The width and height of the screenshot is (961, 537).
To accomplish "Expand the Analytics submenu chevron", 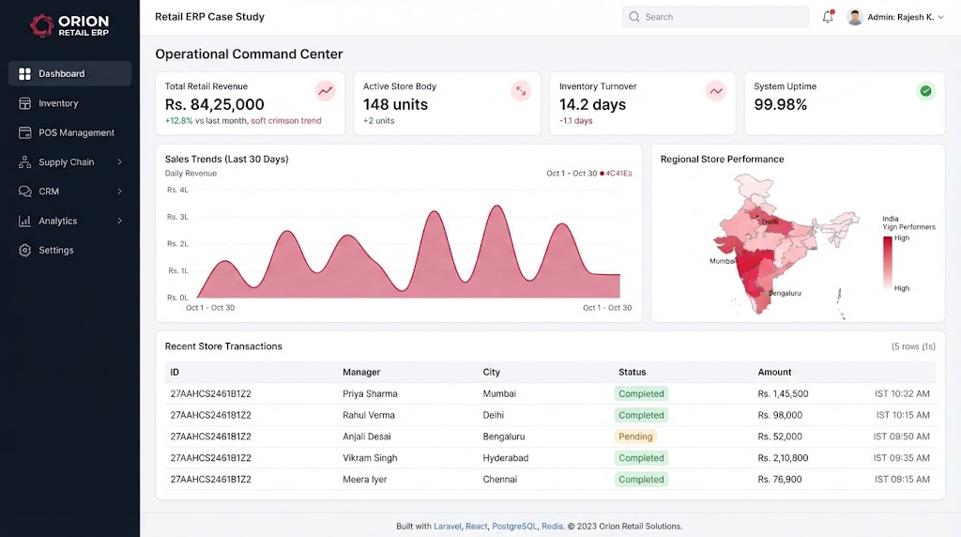I will click(x=119, y=221).
